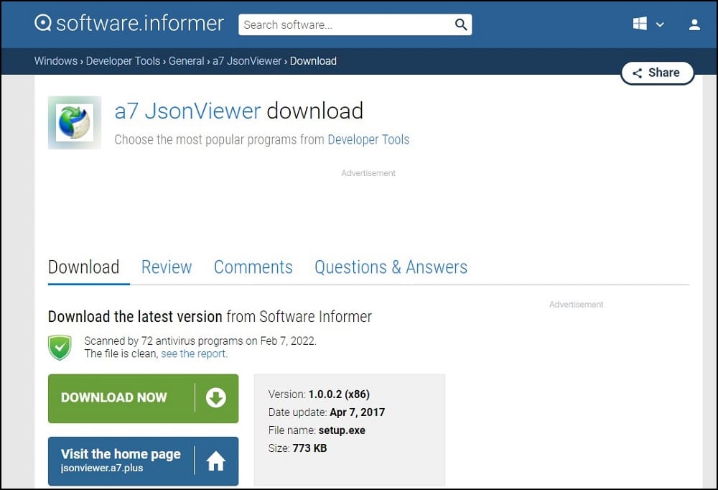Expand the platform chevron dropdown
718x490 pixels.
point(660,24)
